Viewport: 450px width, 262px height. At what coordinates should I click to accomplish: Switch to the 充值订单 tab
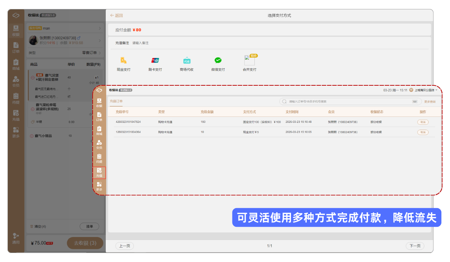[116, 101]
